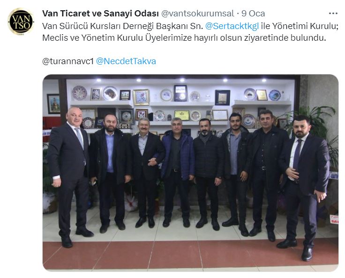Open the @vantsokurumsal handle
345x278 pixels.
(x=198, y=14)
